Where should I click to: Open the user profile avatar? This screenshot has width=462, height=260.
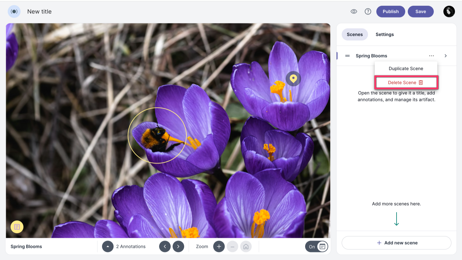tap(449, 12)
